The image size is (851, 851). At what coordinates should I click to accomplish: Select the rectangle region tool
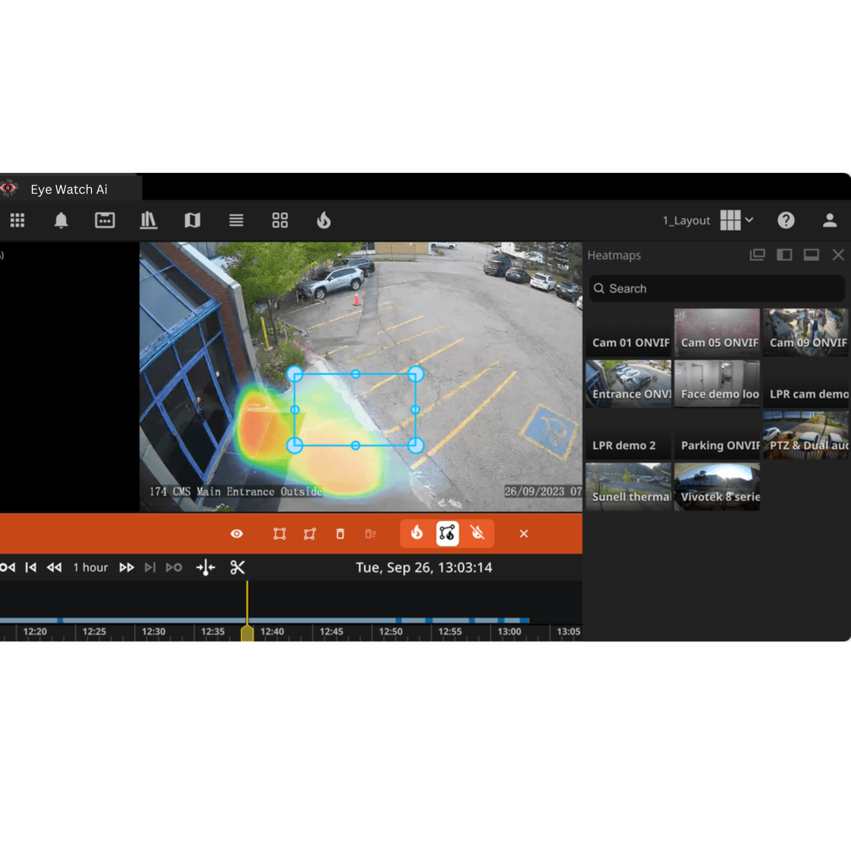point(279,533)
